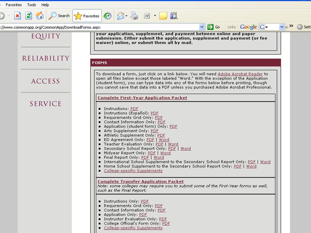Viewport: 311px width, 233px height.
Task: Open the Adobe Acrobat Reader link
Action: click(240, 74)
